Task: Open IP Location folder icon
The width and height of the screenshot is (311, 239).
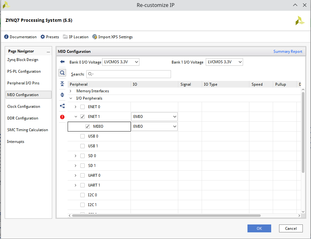Action: click(65, 37)
